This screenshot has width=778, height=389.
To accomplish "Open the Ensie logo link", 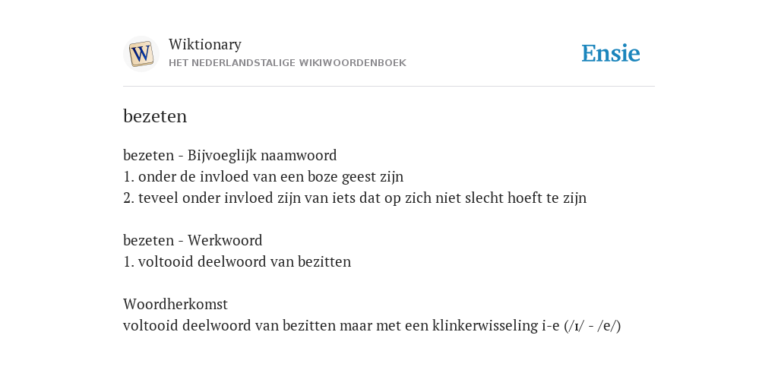I will [611, 53].
